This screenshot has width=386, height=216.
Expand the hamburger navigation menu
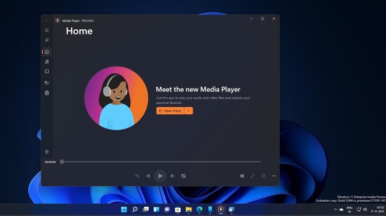click(47, 30)
